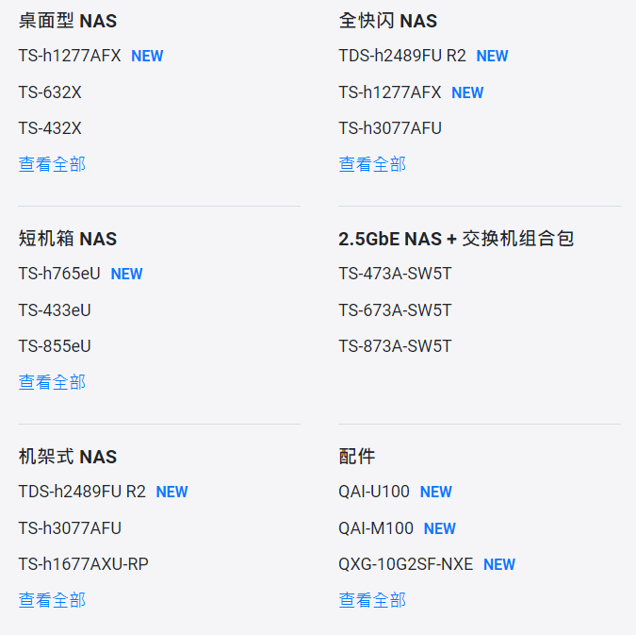This screenshot has width=636, height=635.
Task: Select the 2.5GbE NAS + 交换机组合包 heading
Action: tap(456, 239)
